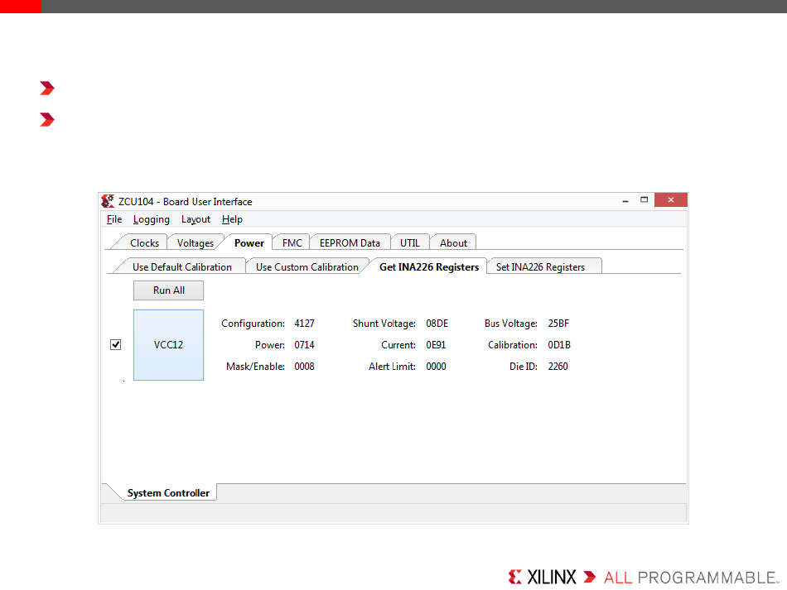
Task: Select Get INA226 Registers sub-tab
Action: 429,266
